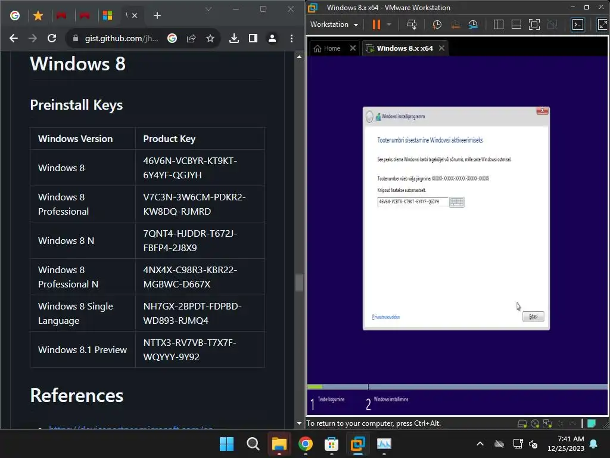
Task: Click the Windows 8 Single Language row label
Action: point(76,314)
